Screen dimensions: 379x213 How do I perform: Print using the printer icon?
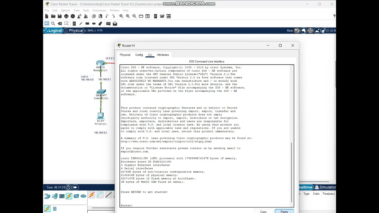click(66, 16)
